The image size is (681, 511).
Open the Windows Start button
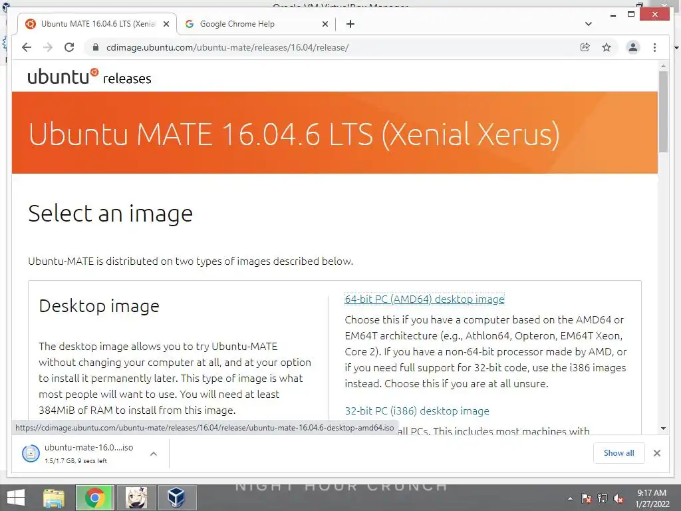16,498
